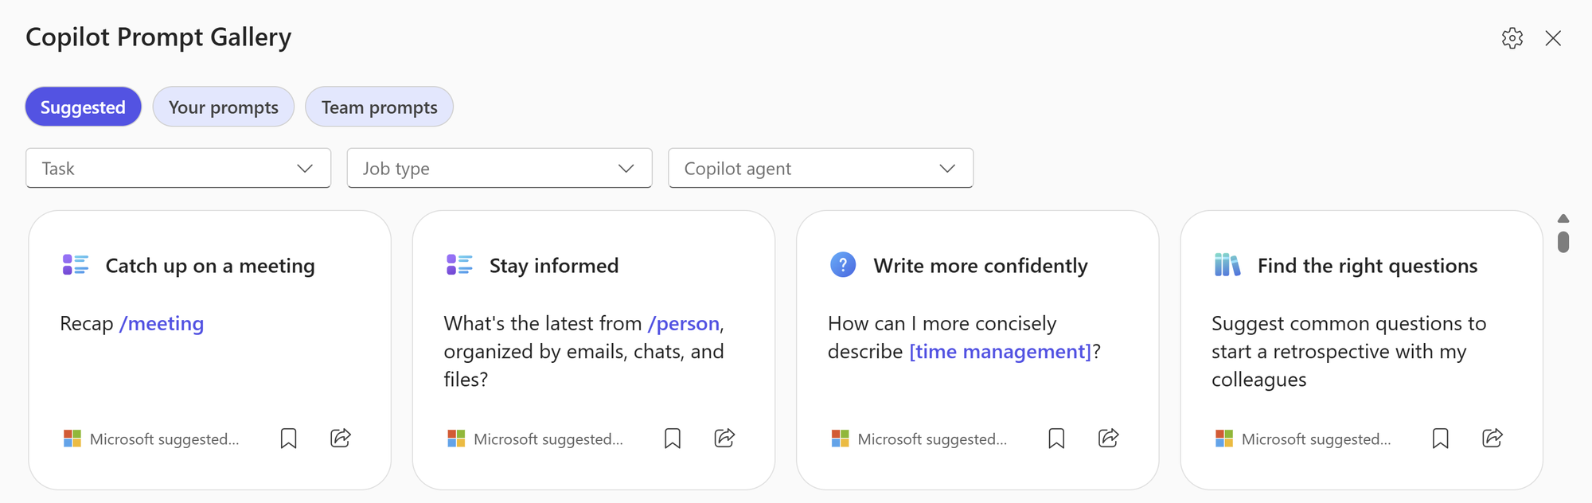
Task: Share the Catch up on a meeting prompt
Action: (341, 438)
